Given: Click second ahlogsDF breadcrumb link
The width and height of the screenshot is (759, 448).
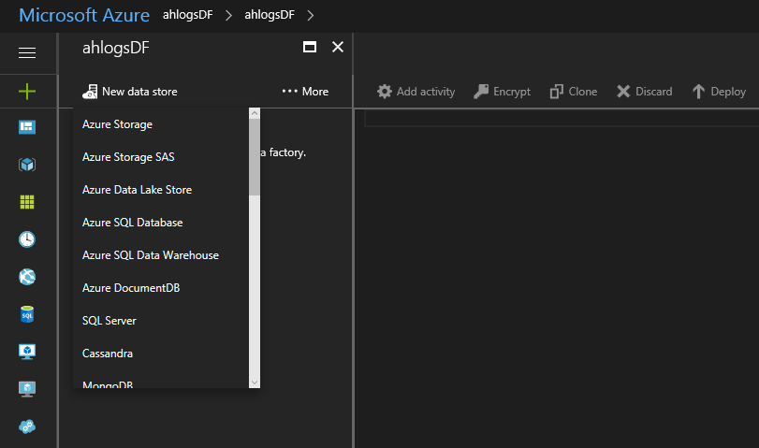Looking at the screenshot, I should tap(270, 15).
